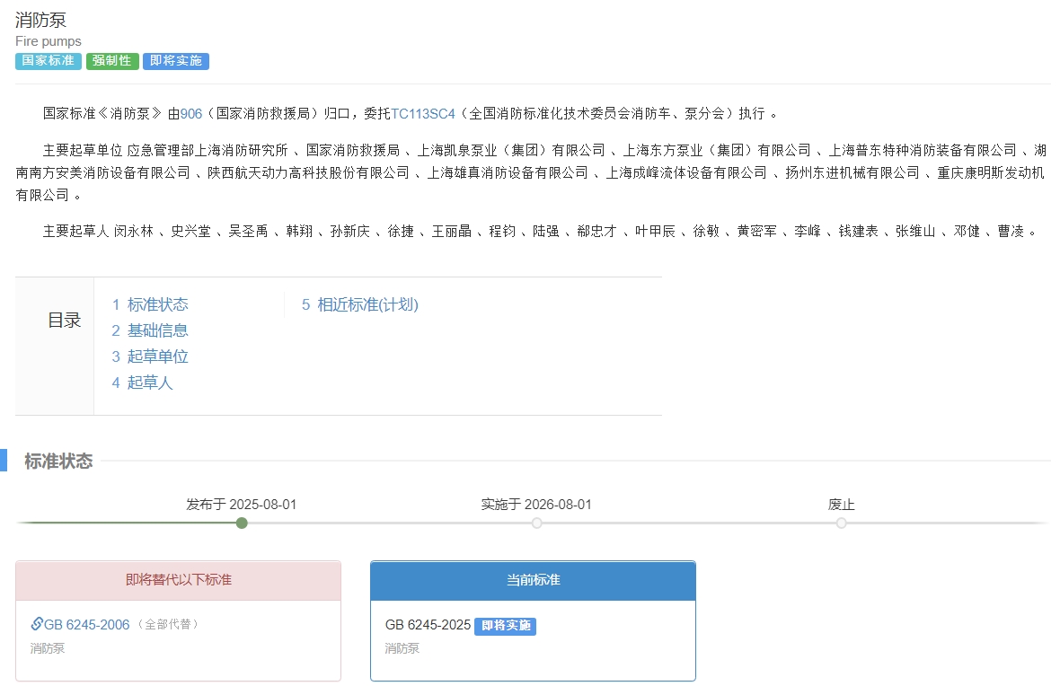Click drafting unit 扬州东进机械有限公司

tap(852, 173)
